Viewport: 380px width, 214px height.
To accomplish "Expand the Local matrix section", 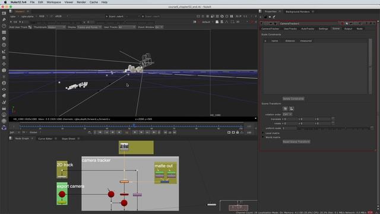I will pyautogui.click(x=263, y=133).
